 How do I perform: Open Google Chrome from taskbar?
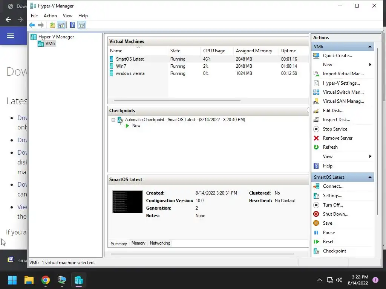pos(46,280)
